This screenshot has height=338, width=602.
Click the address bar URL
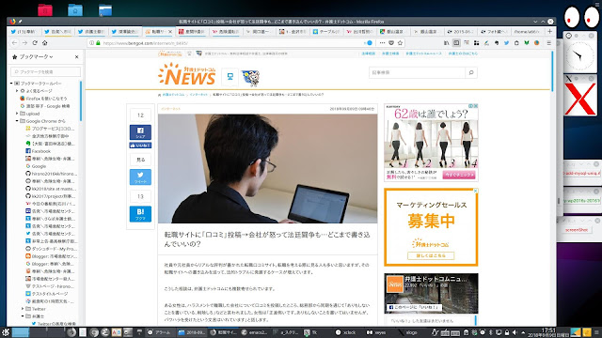[x=145, y=43]
